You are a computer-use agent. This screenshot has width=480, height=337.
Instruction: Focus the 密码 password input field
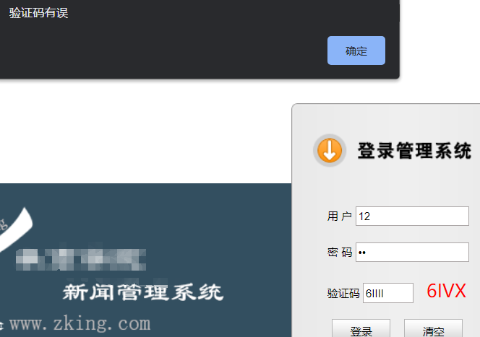412,253
